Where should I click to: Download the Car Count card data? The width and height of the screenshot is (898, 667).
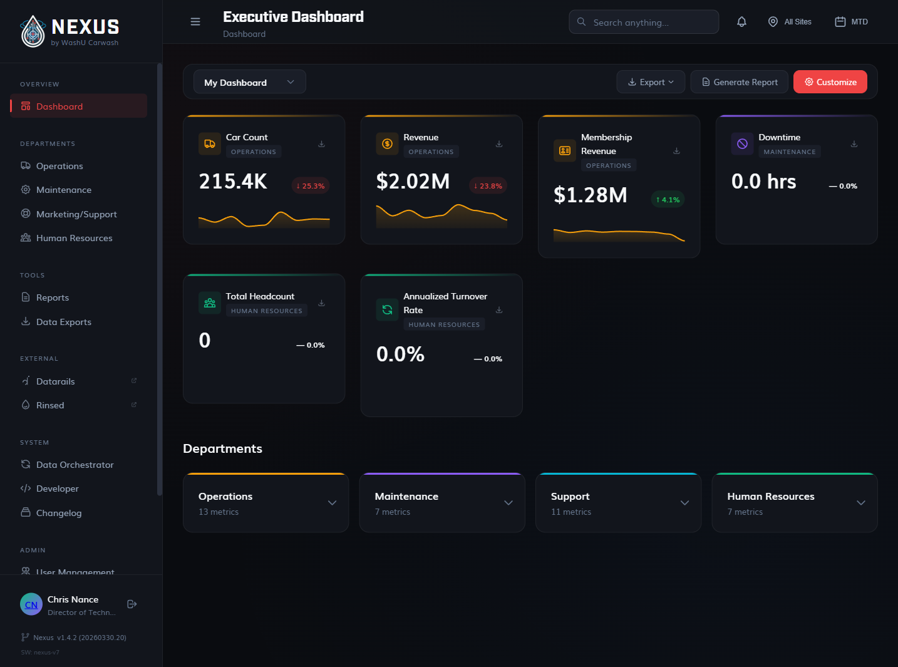point(321,144)
